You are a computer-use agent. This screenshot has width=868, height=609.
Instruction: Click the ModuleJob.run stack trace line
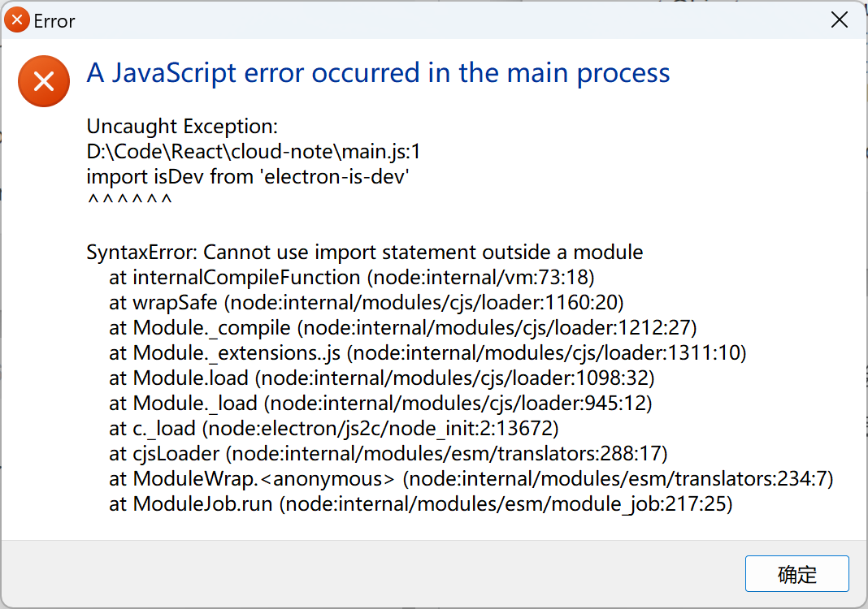coord(421,504)
